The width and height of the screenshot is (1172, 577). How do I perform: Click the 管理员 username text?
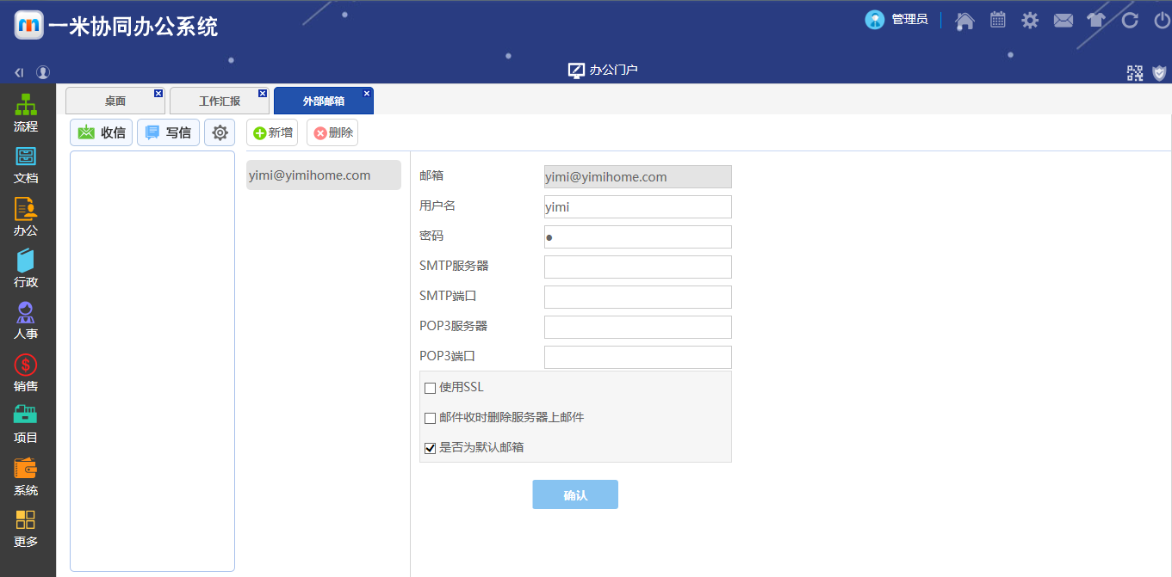(x=909, y=20)
